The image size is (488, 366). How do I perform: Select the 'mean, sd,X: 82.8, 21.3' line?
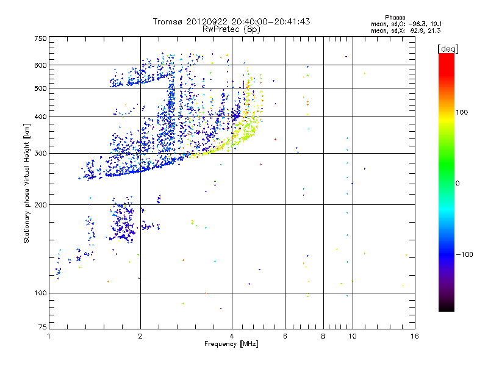click(x=406, y=30)
